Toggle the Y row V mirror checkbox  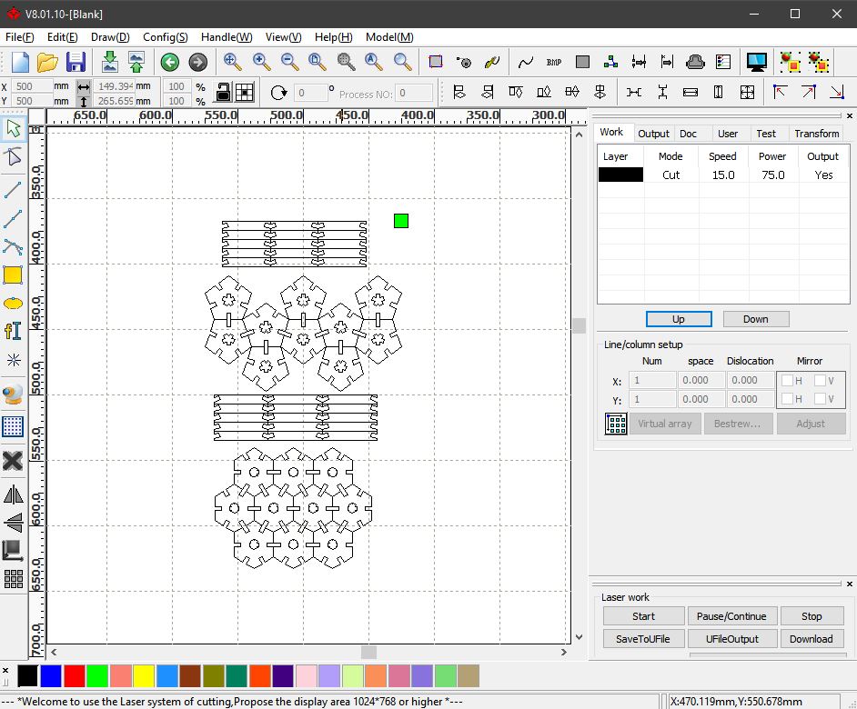click(820, 399)
